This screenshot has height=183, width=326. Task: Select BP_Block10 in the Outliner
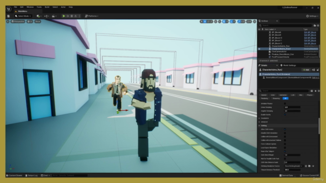277,38
